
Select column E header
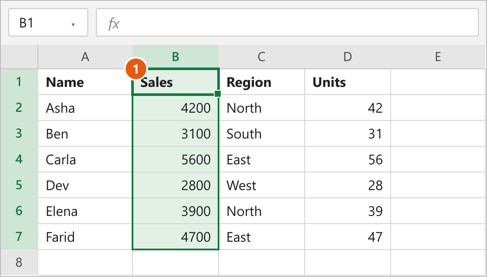(438, 57)
